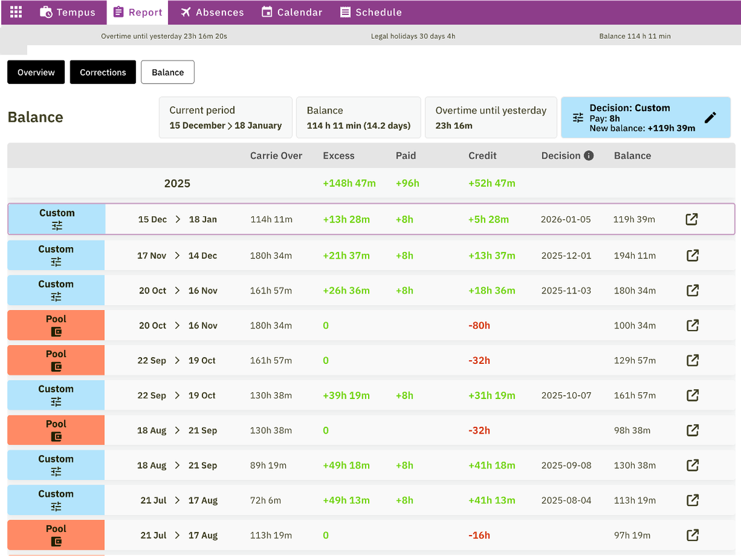
Task: Click the -80h credit value
Action: (479, 325)
